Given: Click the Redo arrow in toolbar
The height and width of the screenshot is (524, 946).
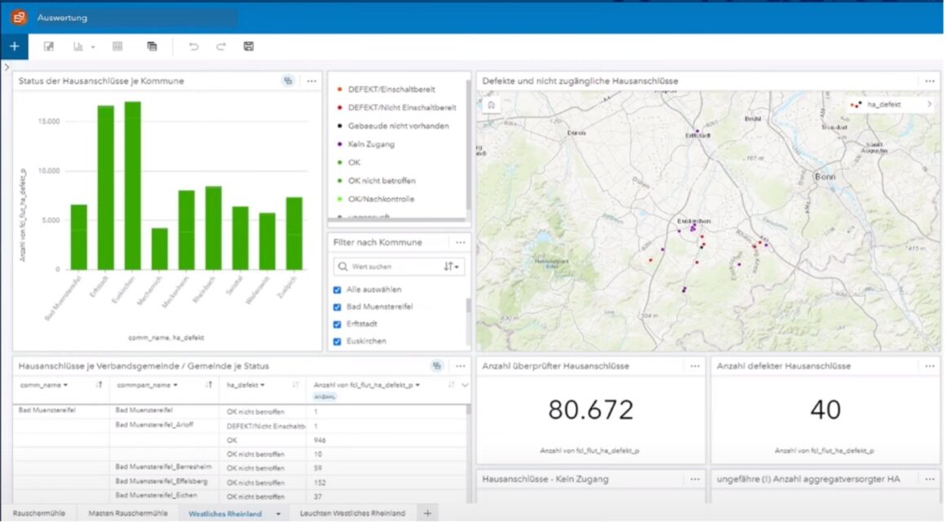Looking at the screenshot, I should coord(221,46).
